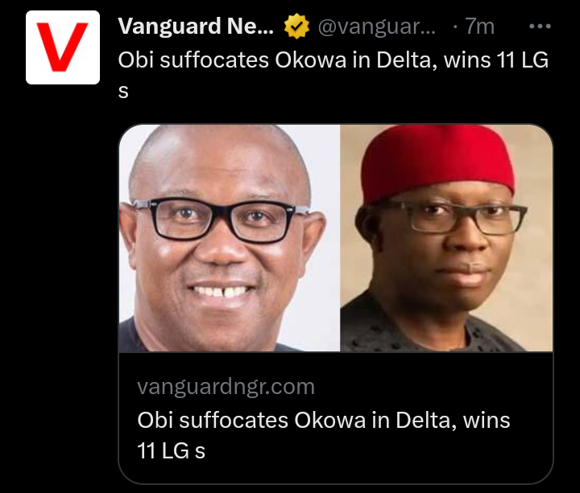Open the tweet via 7m timestamp
This screenshot has width=580, height=493.
[x=479, y=27]
